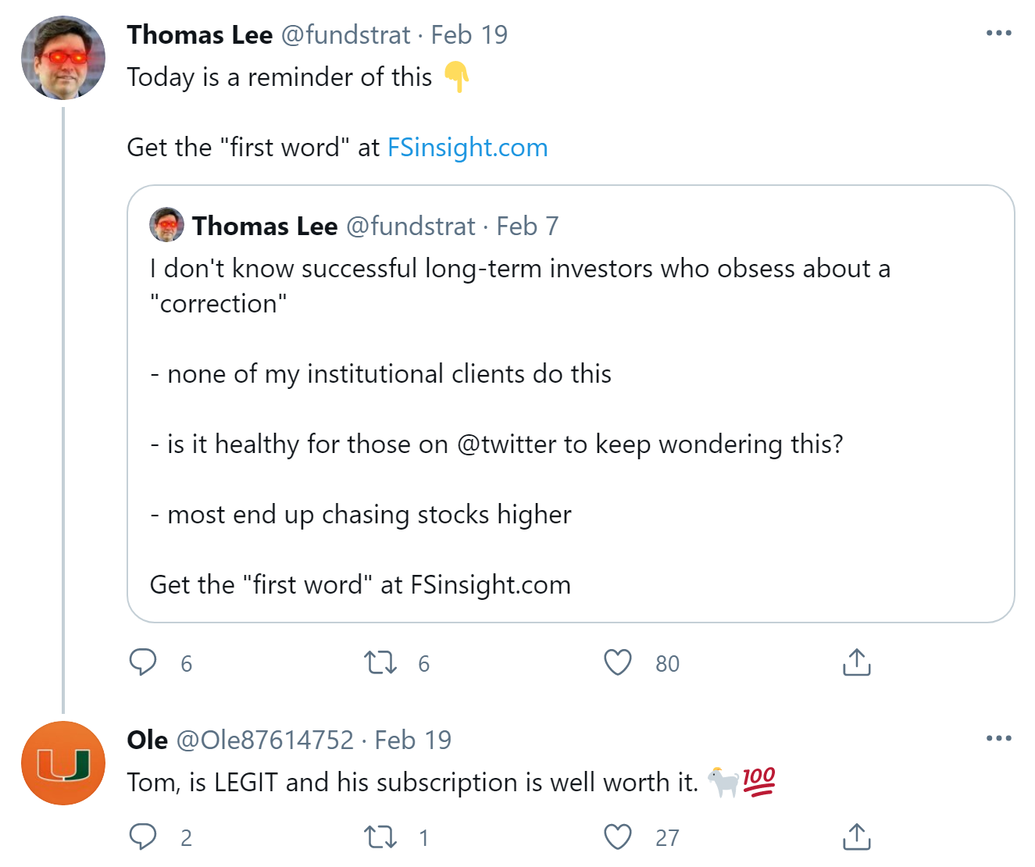Open more options on Thomas Lee's tweet
This screenshot has height=867, width=1035.
click(x=998, y=34)
